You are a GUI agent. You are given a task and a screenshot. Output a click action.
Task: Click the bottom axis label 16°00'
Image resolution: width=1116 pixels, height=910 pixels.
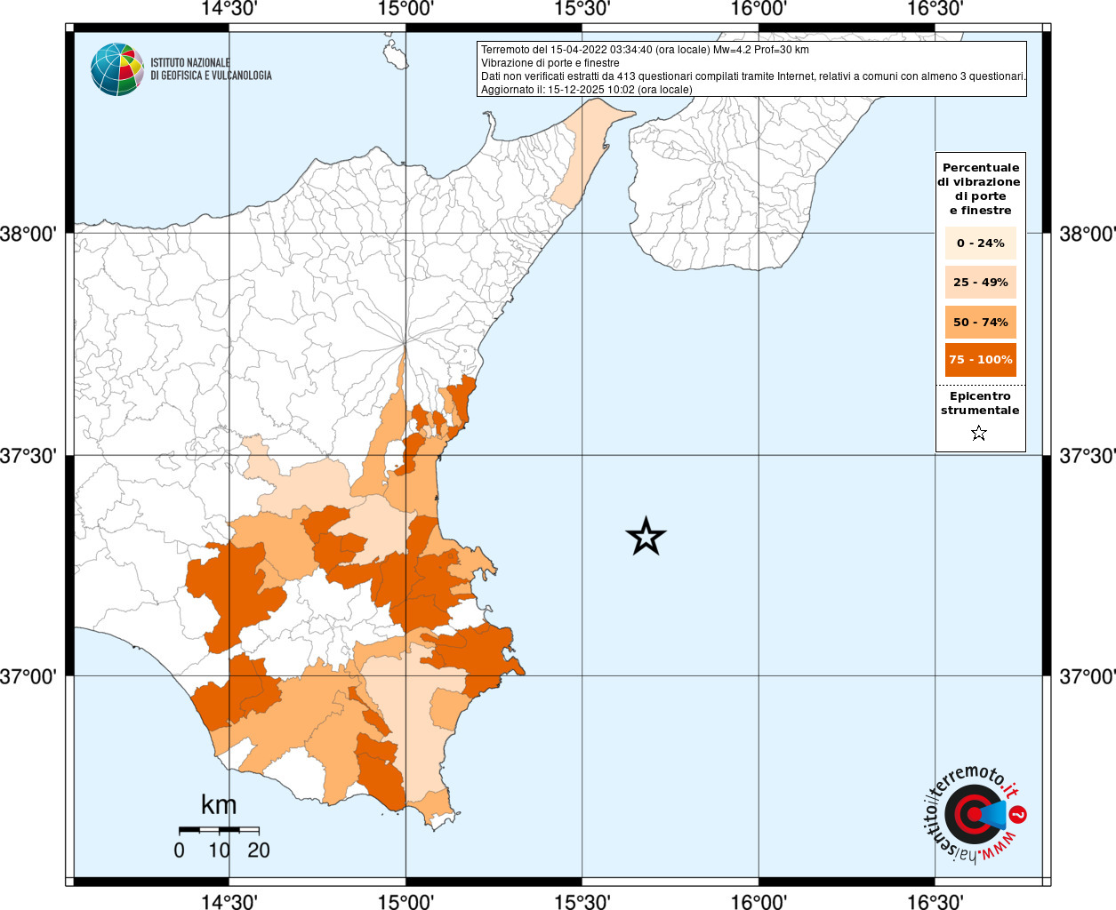(759, 901)
